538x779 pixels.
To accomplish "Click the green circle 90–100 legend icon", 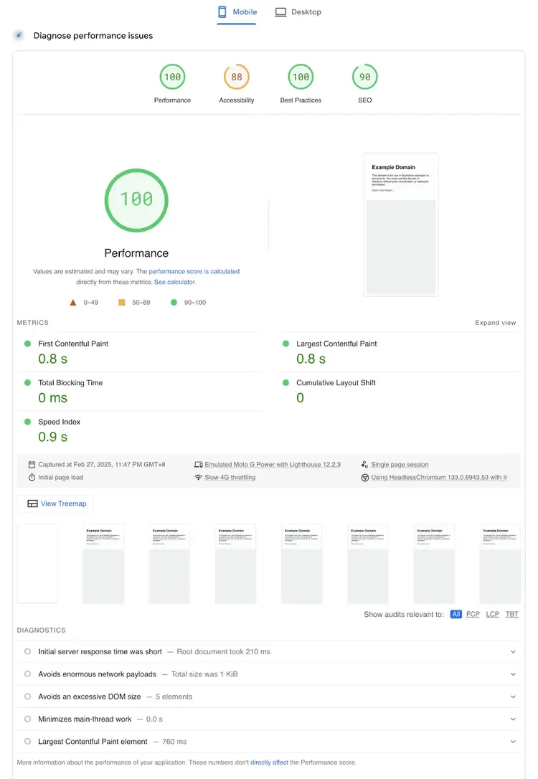I will point(174,302).
